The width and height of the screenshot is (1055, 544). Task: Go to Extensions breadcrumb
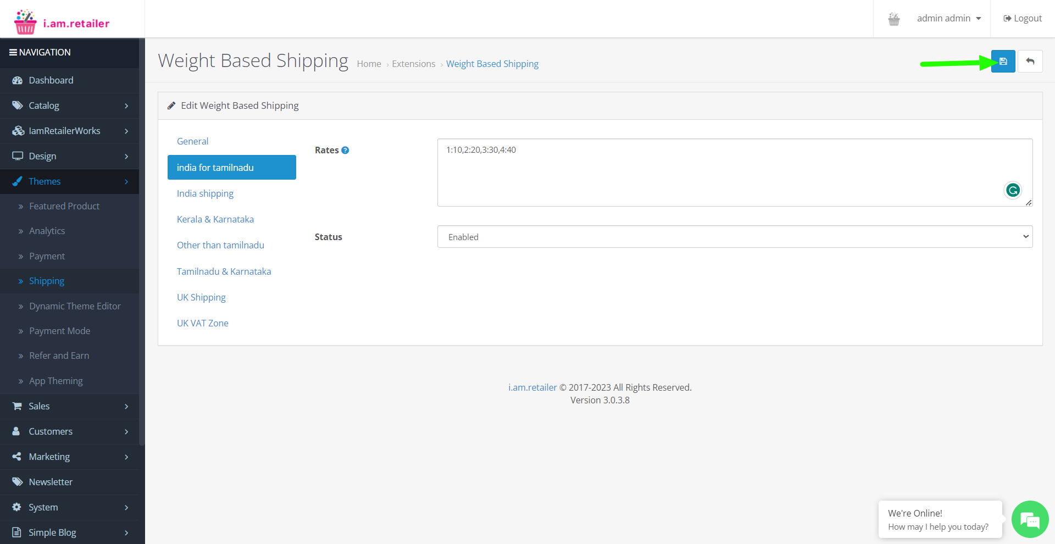[x=413, y=64]
